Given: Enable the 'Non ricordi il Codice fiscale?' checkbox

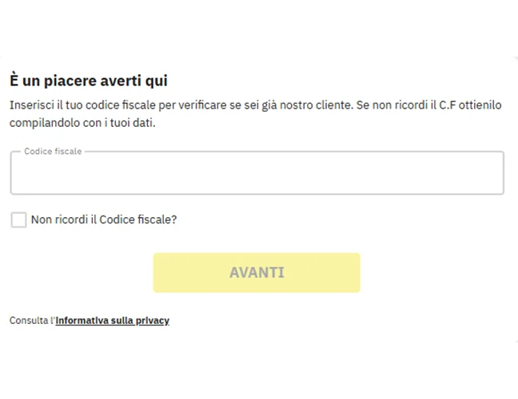Looking at the screenshot, I should 18,219.
